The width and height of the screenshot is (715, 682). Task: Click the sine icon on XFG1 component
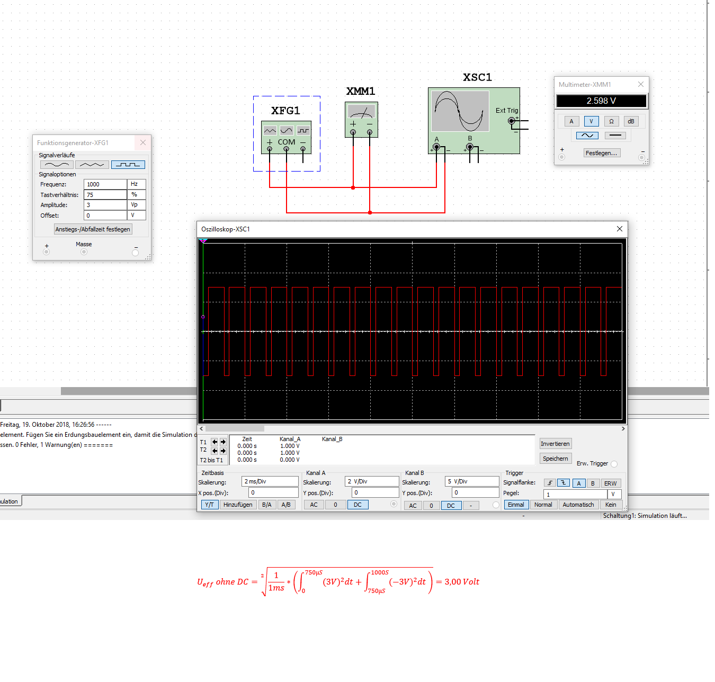click(287, 130)
